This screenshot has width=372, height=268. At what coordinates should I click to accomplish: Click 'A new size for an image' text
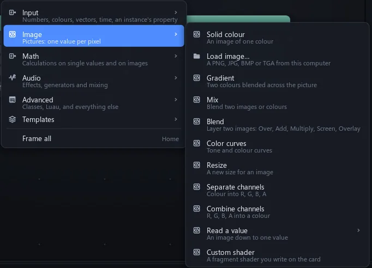pyautogui.click(x=240, y=172)
